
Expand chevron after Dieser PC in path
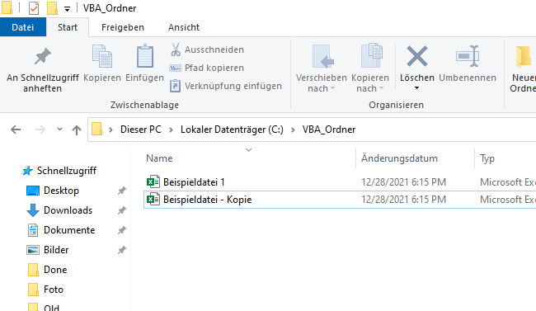pos(171,130)
